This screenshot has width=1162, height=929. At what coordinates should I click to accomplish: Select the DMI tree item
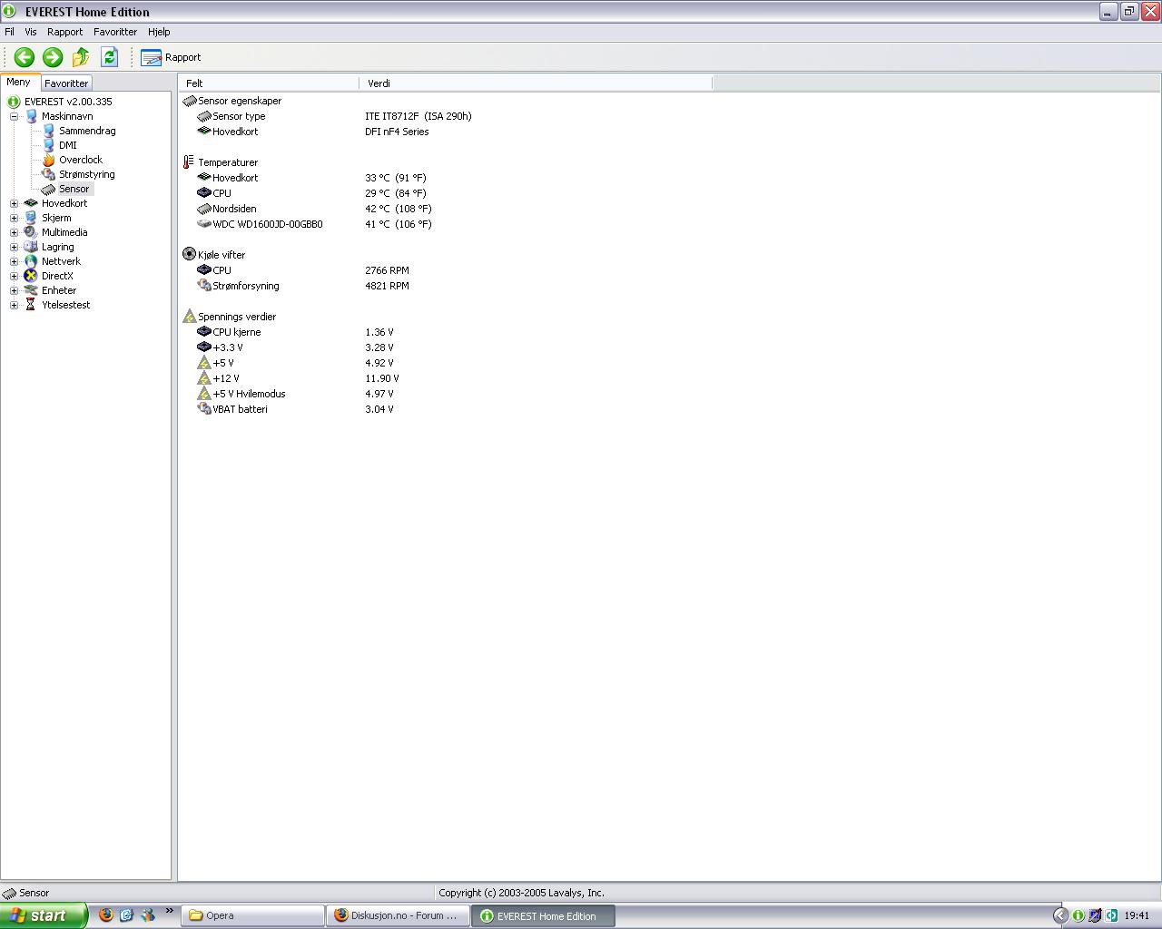(x=68, y=145)
